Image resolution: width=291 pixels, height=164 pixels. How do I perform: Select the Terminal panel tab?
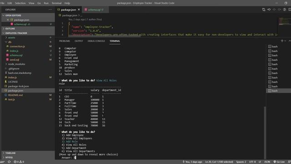click(x=115, y=41)
